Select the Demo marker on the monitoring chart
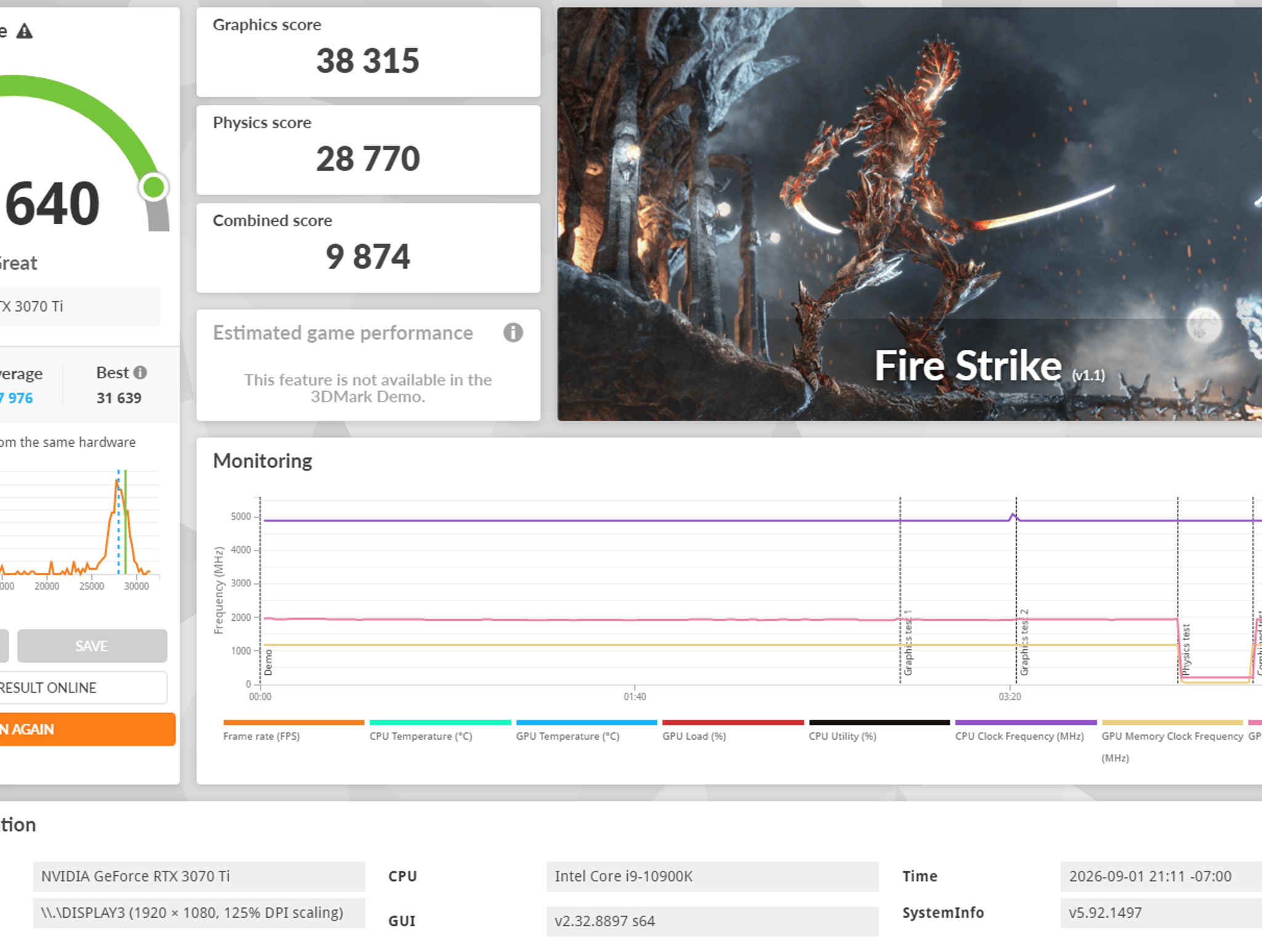The height and width of the screenshot is (946, 1262). [x=268, y=663]
